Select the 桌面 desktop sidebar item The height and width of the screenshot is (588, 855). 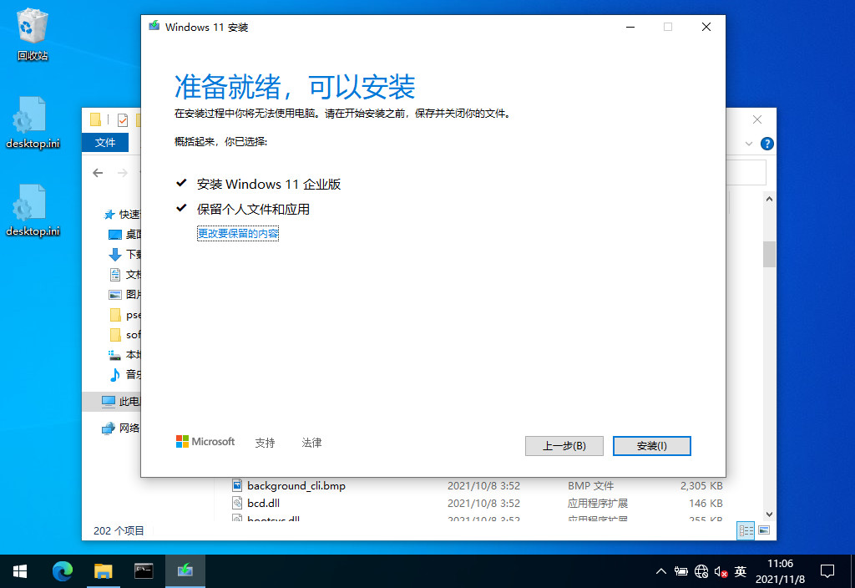(x=125, y=235)
